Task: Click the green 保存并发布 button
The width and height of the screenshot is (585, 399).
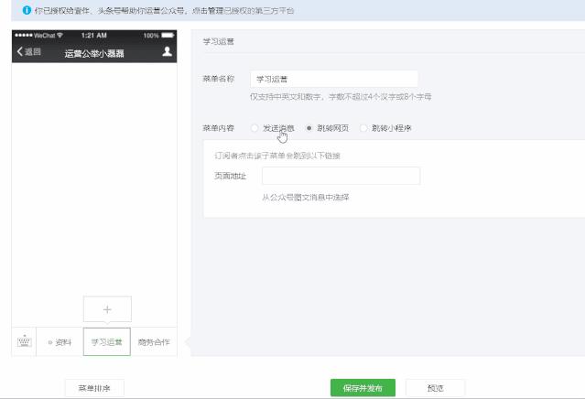Action: [x=363, y=388]
